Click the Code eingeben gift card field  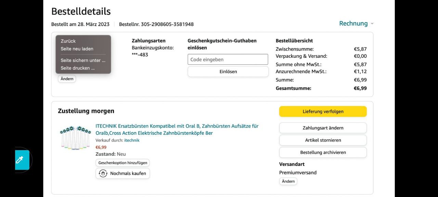228,60
